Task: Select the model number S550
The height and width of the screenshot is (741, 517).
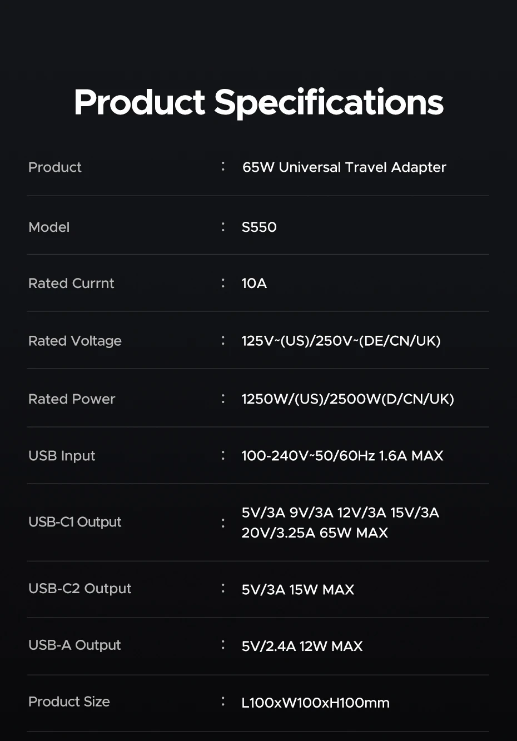Action: point(259,227)
